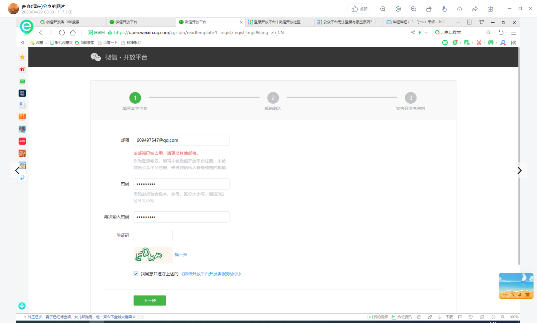Viewport: 537px width, 323px height.
Task: Close the active 微信开放平台 tab
Action: (x=241, y=22)
